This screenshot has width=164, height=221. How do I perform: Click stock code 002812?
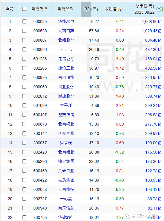coord(40,96)
